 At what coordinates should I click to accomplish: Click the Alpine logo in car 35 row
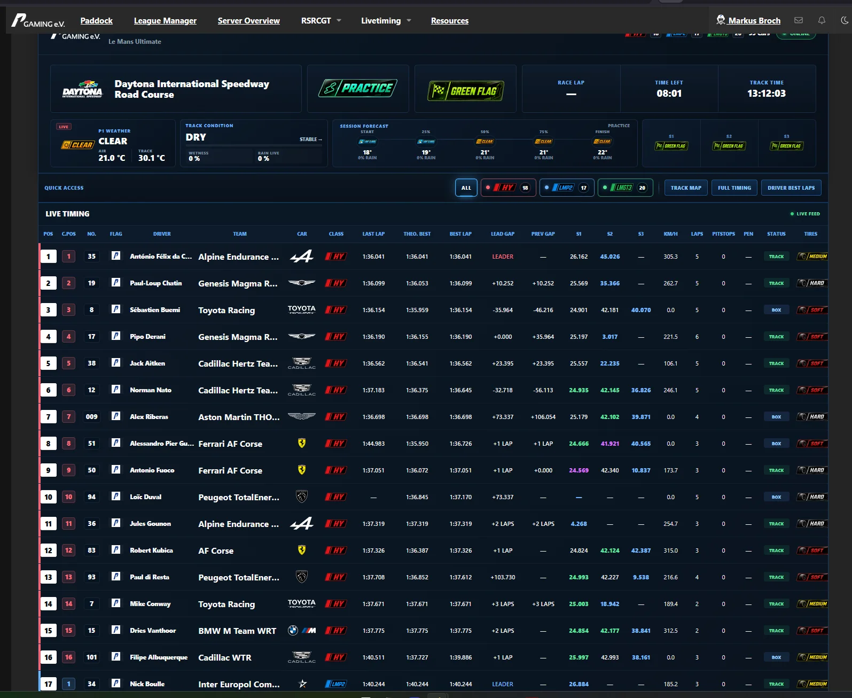[x=302, y=257]
